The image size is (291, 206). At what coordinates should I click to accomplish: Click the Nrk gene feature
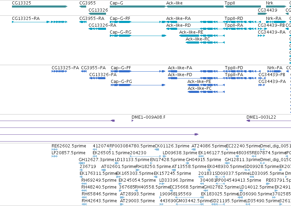click(276, 7)
